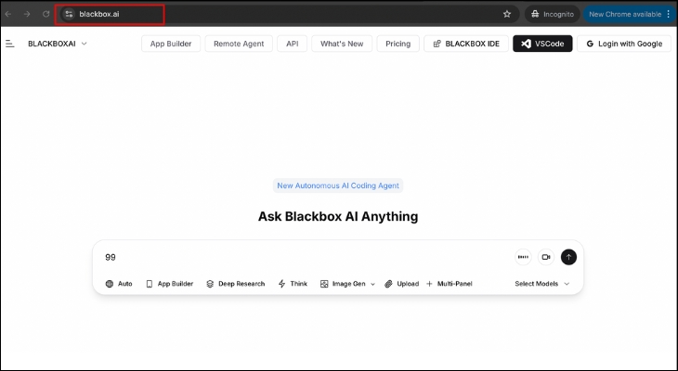Toggle the Auto mode option

click(118, 284)
